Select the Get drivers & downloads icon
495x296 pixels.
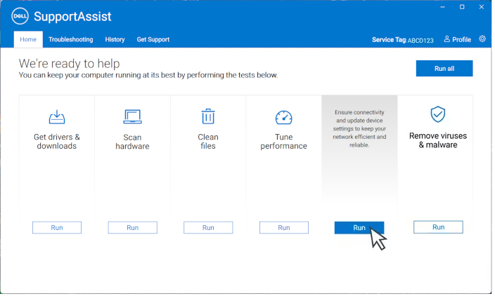click(x=57, y=117)
